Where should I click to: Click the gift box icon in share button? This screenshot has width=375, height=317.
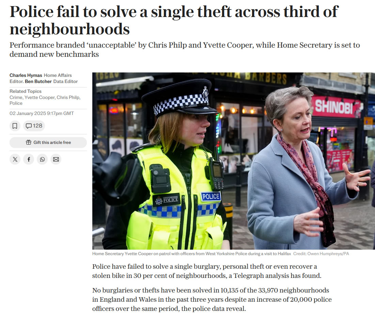tap(29, 143)
